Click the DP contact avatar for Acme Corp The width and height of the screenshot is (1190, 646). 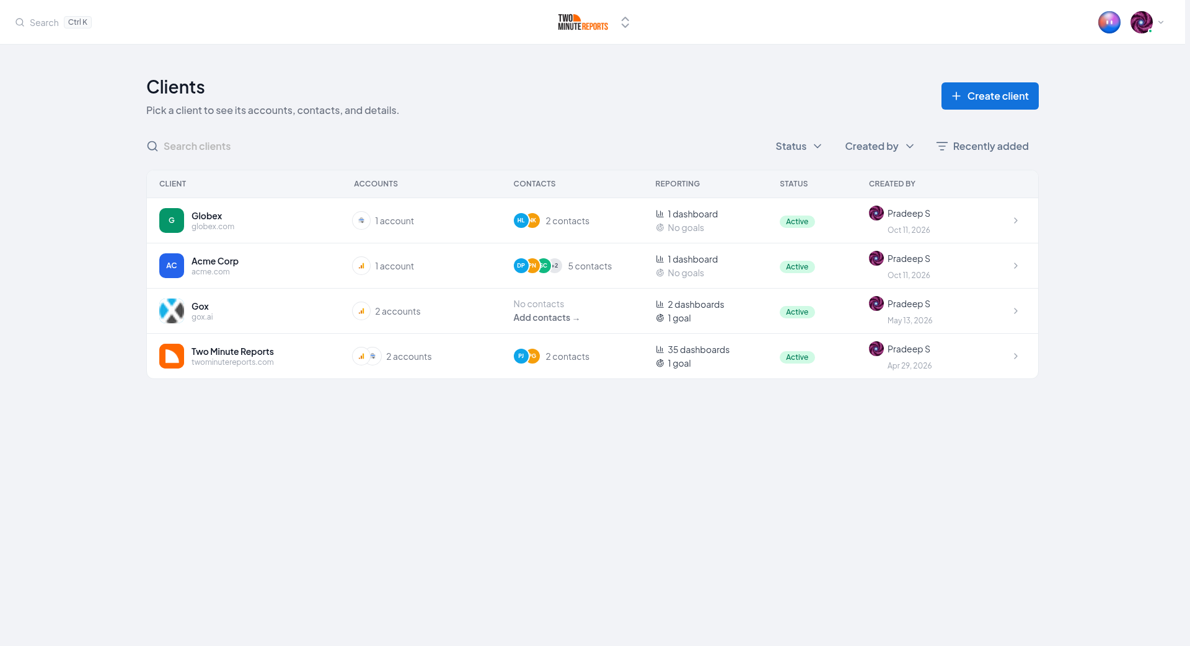521,266
